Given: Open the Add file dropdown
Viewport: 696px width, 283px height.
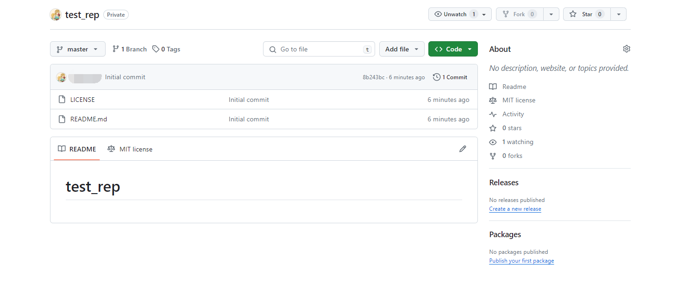Looking at the screenshot, I should point(401,49).
